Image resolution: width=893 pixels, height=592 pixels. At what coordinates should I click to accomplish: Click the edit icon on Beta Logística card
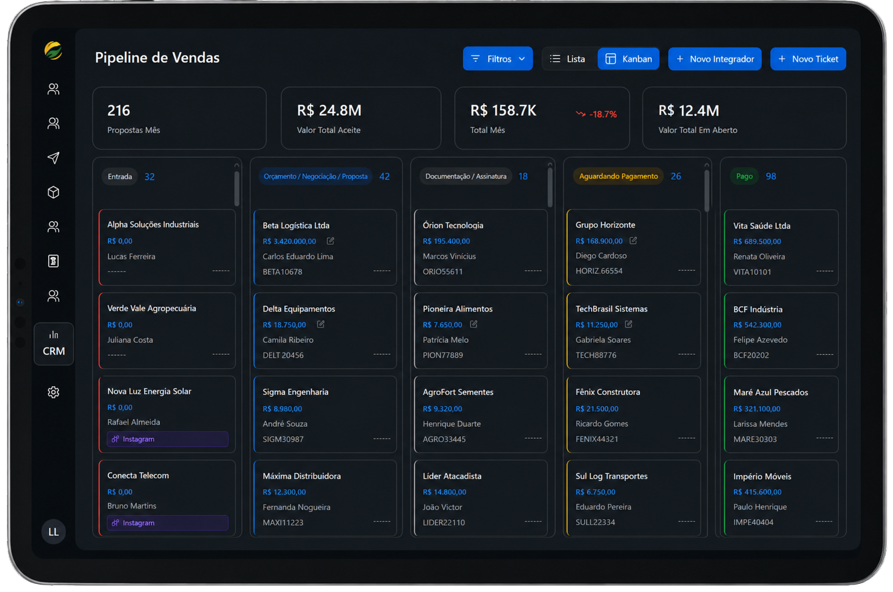click(x=331, y=241)
